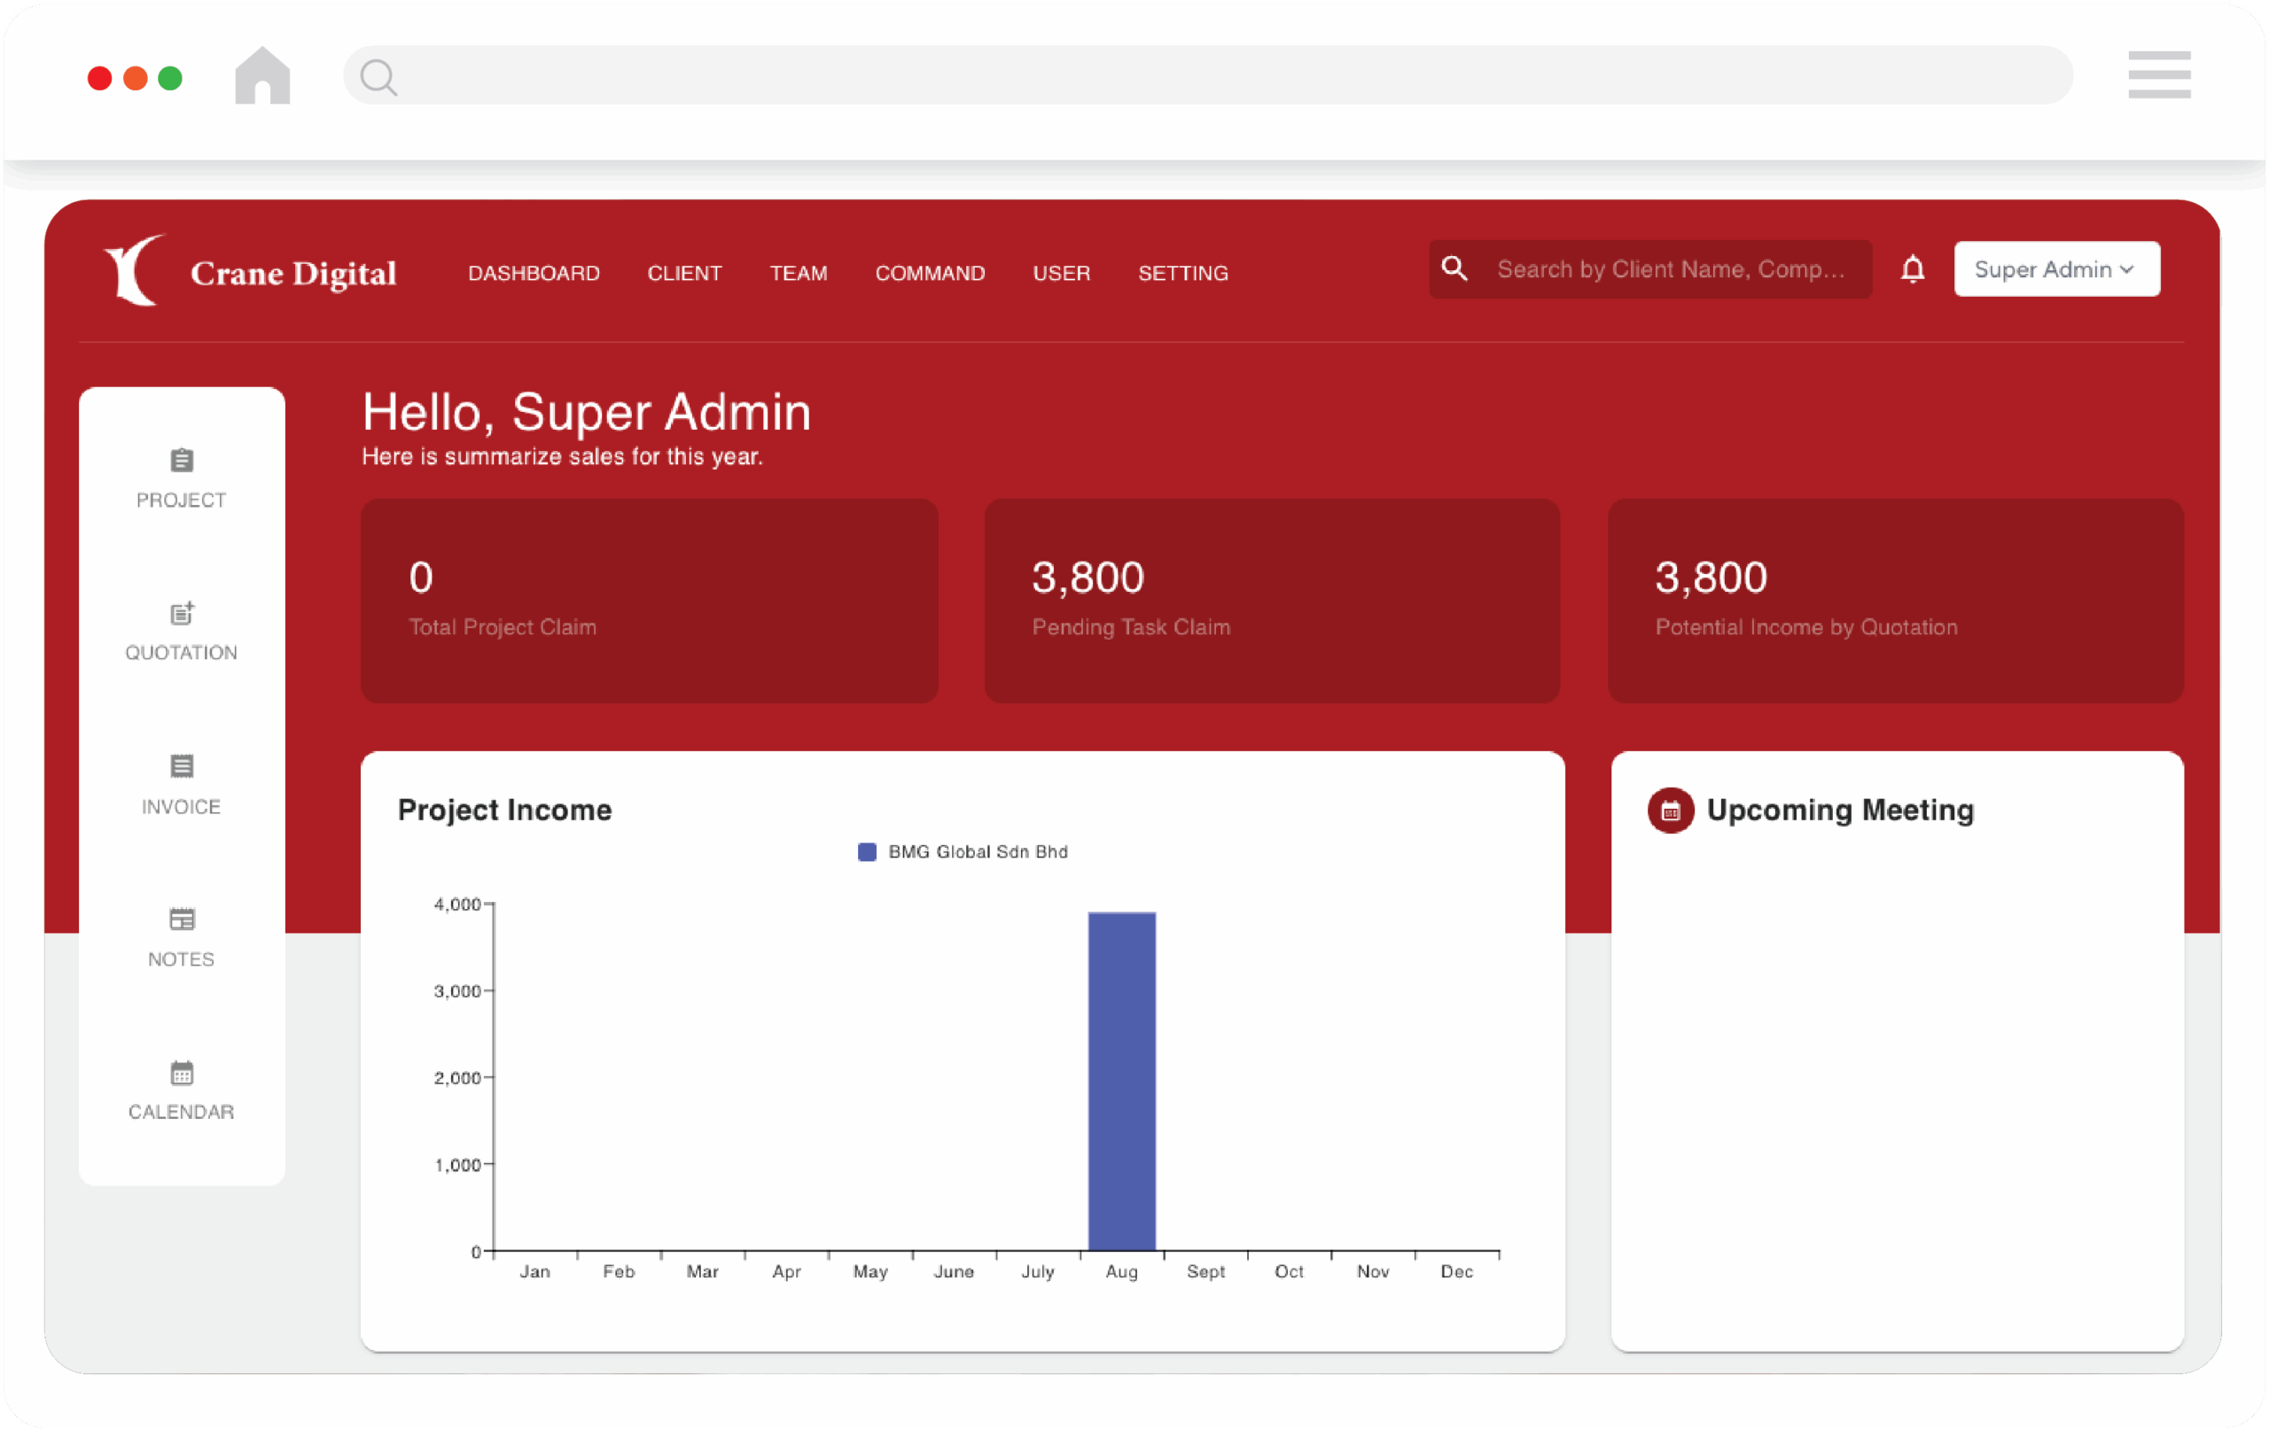Viewport: 2269px width, 1429px height.
Task: Click the Search by Client Name field
Action: (x=1669, y=269)
